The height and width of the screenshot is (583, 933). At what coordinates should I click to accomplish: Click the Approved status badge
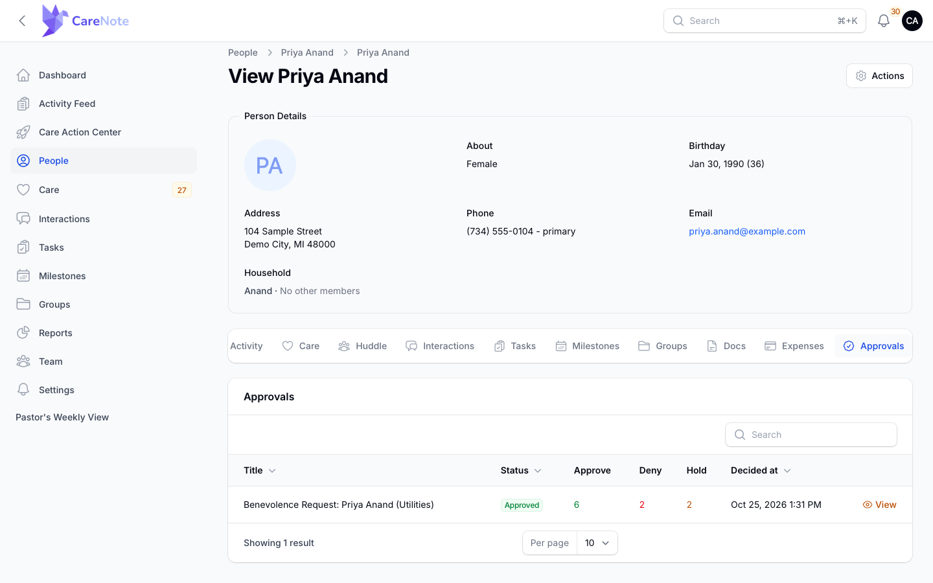pyautogui.click(x=522, y=505)
